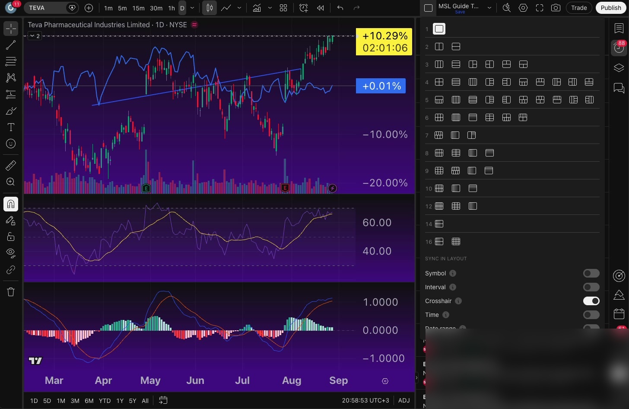
Task: Open the Fibonacci retracement tools
Action: pos(11,61)
